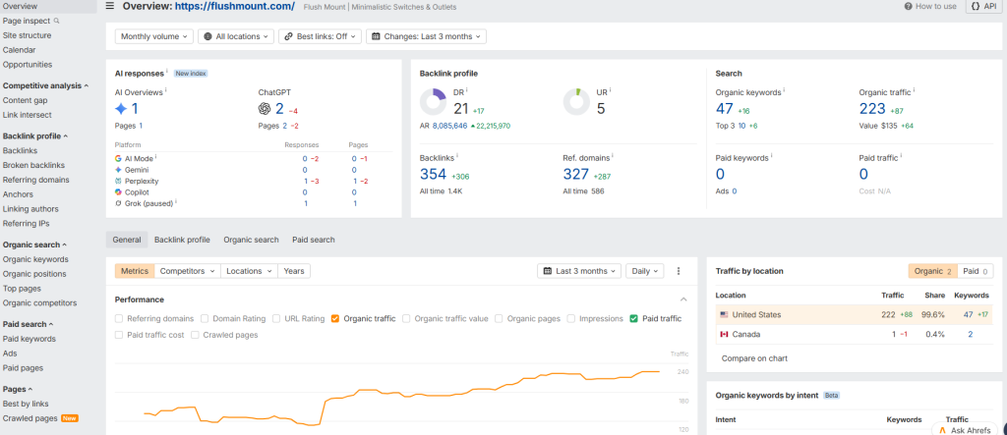The image size is (1007, 435).
Task: Select the Metrics chart tab
Action: click(135, 271)
